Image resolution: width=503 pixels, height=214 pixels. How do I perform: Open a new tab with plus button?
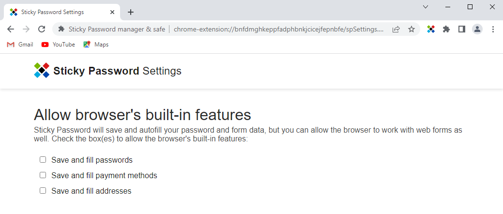[x=130, y=12]
